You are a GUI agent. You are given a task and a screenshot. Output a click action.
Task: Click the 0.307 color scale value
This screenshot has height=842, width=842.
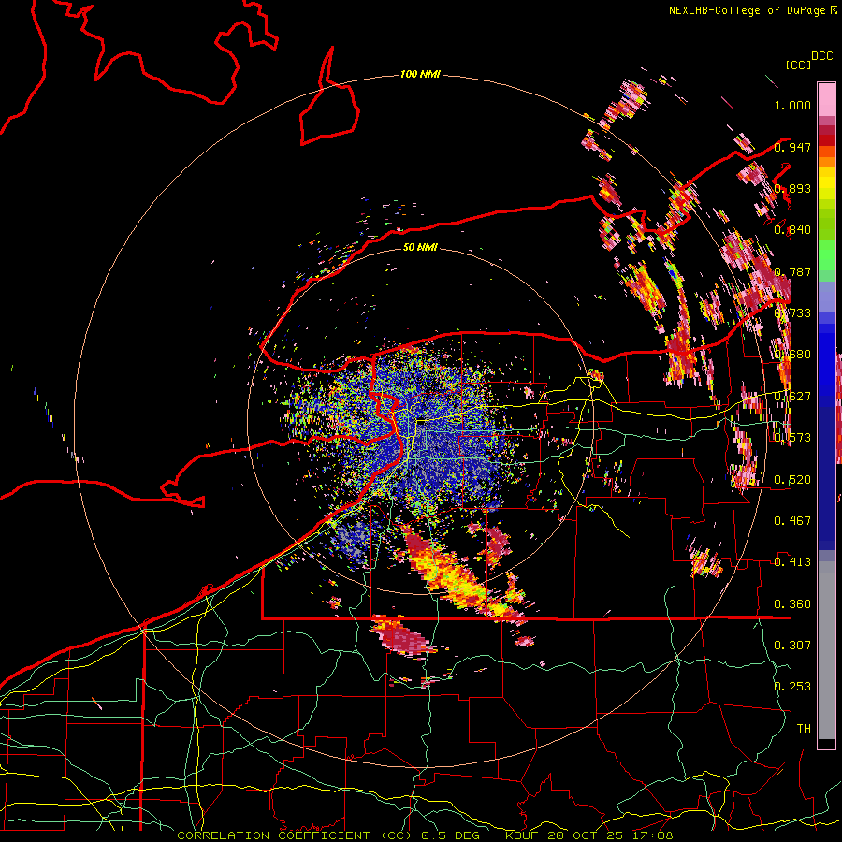(792, 646)
